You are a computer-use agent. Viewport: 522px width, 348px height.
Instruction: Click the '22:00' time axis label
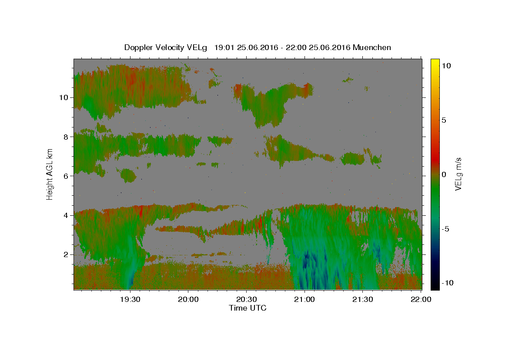421,299
